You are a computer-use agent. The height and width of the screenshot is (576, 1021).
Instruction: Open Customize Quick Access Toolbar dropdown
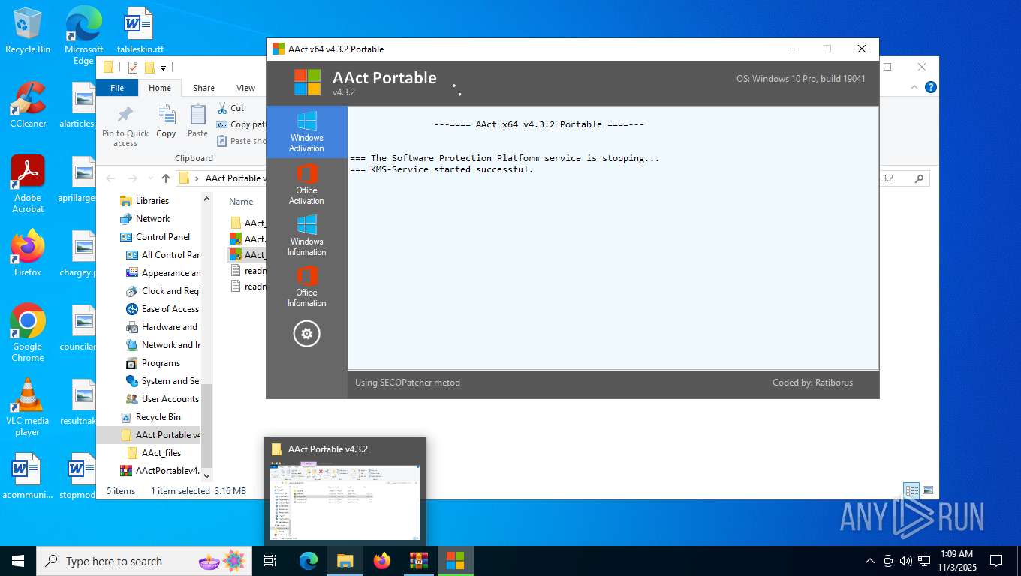163,67
